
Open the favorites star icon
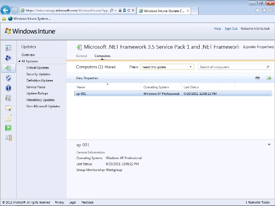[264, 11]
